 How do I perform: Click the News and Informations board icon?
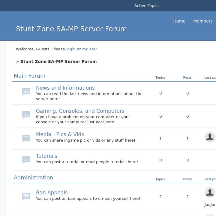point(26,91)
